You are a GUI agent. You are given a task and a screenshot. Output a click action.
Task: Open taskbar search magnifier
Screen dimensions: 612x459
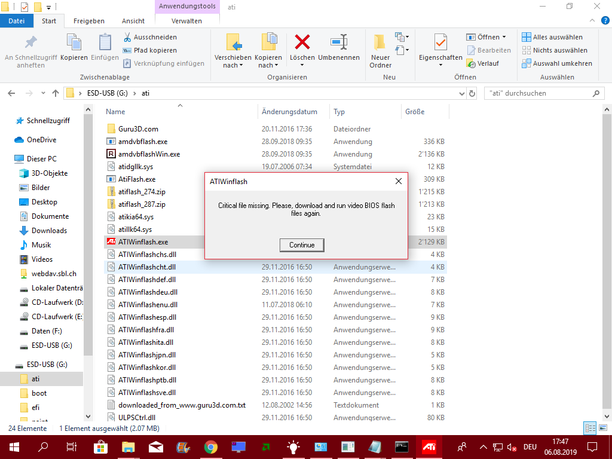(x=43, y=447)
